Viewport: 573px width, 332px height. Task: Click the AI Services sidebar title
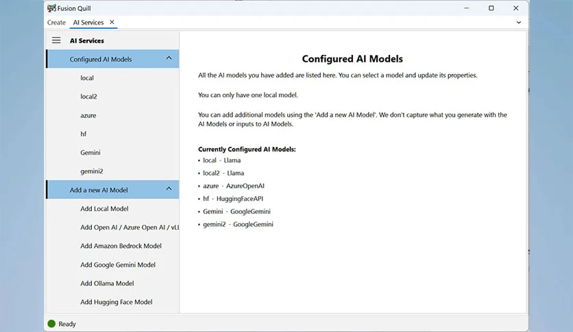tap(87, 40)
